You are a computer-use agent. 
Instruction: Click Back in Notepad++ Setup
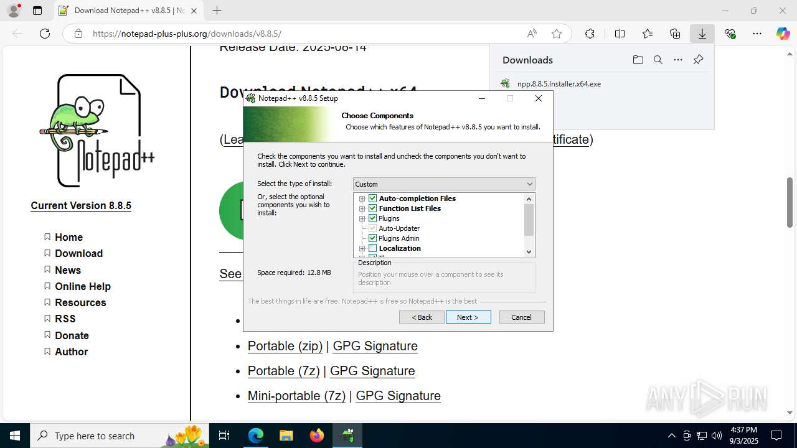[422, 317]
